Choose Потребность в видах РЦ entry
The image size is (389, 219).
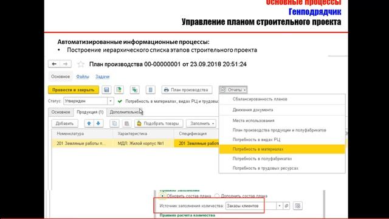(x=282, y=139)
